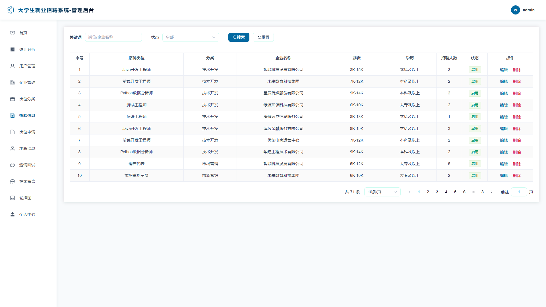Open the 10条/页 page size dropdown

coord(382,192)
